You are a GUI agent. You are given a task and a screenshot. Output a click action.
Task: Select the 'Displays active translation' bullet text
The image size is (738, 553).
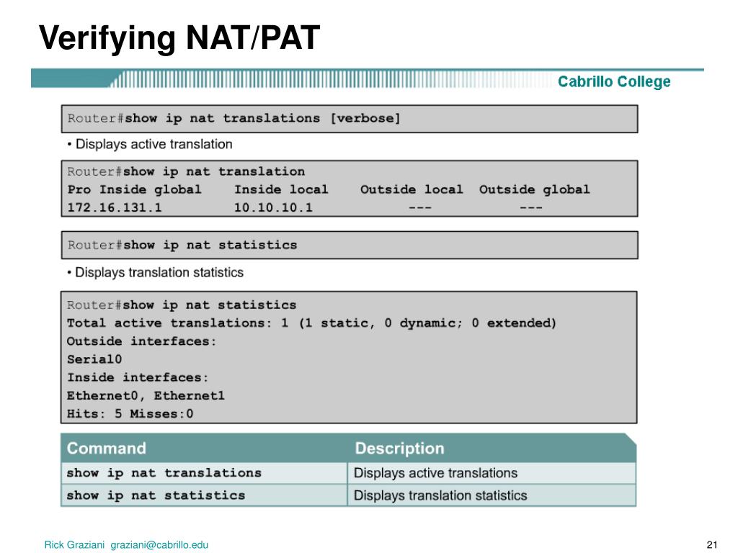click(154, 144)
